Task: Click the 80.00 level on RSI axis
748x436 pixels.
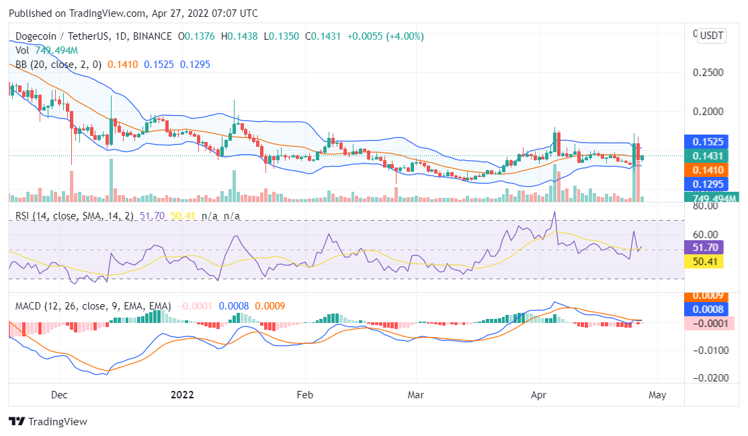Action: tap(706, 207)
